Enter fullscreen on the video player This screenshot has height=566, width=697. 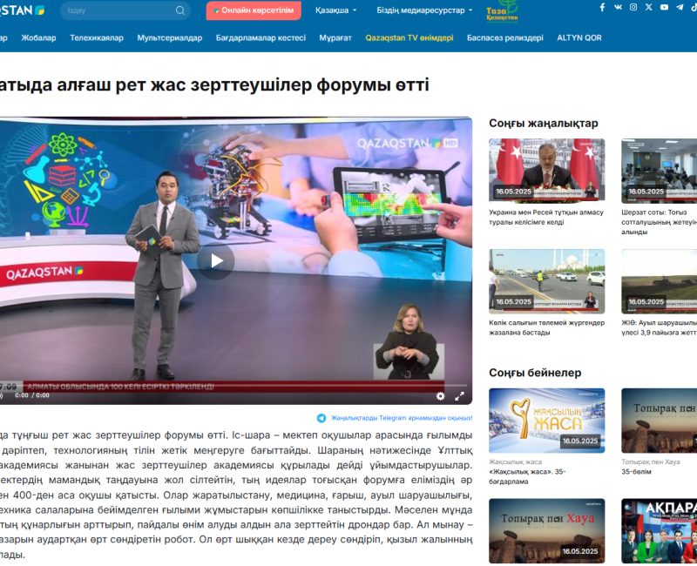click(460, 396)
